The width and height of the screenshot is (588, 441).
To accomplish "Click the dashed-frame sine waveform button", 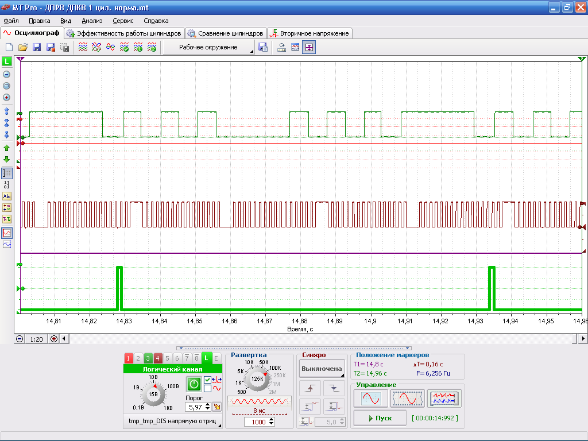I will 407,399.
